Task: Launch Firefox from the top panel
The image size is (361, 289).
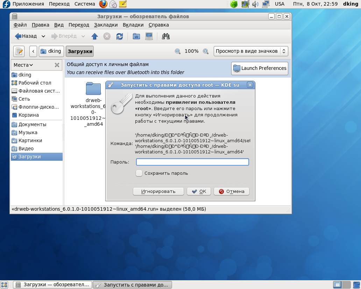Action: pyautogui.click(x=103, y=4)
